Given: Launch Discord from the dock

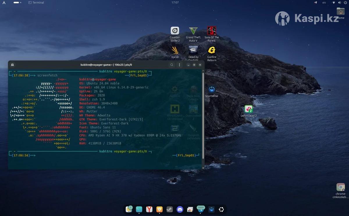Looking at the screenshot, I should click(180, 209).
